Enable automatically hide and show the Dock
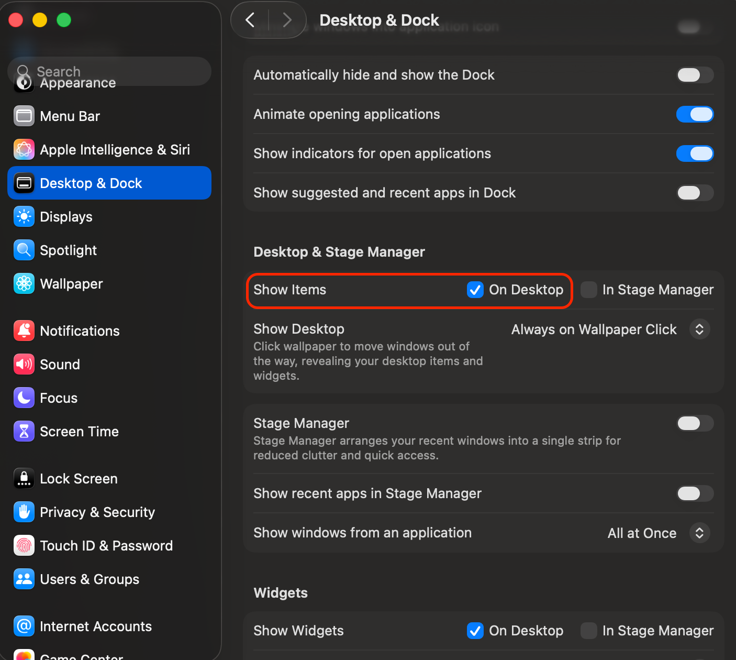This screenshot has width=736, height=660. pyautogui.click(x=695, y=75)
